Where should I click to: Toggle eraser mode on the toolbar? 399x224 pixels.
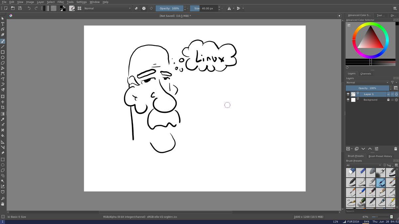point(136,8)
